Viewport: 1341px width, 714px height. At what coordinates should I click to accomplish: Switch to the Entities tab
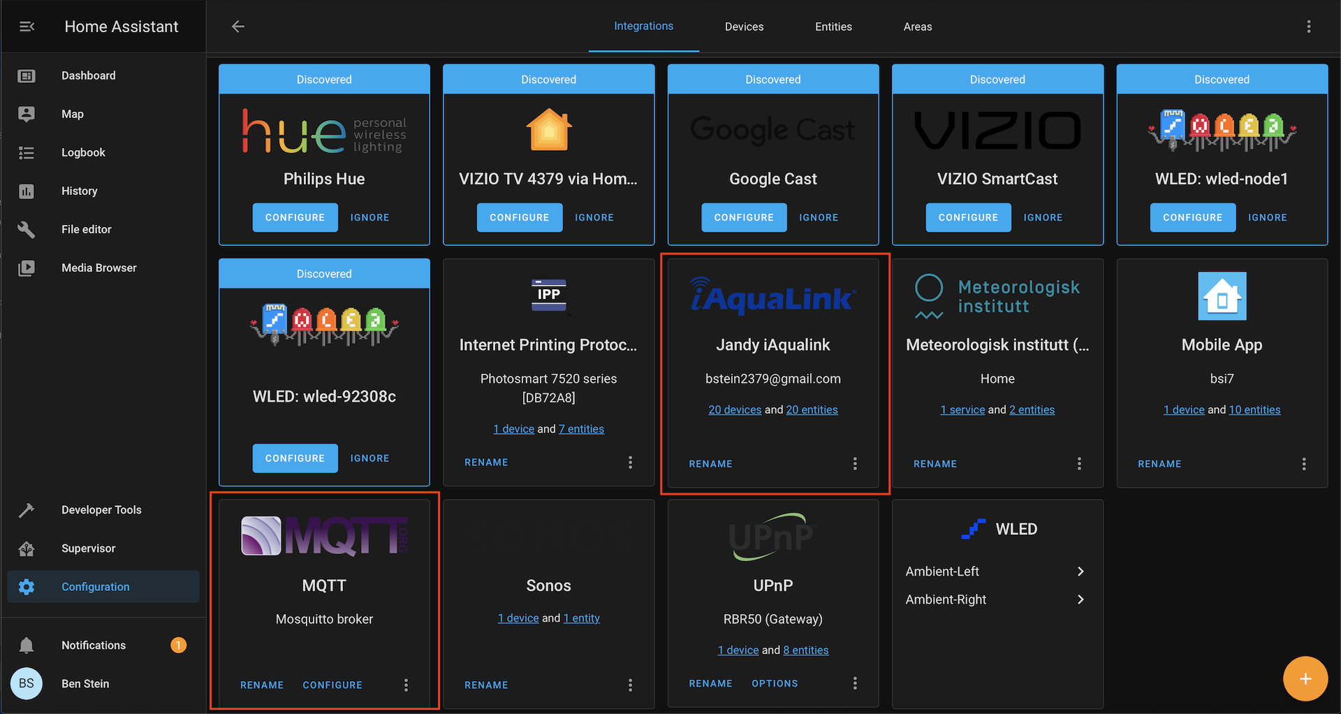(x=833, y=27)
